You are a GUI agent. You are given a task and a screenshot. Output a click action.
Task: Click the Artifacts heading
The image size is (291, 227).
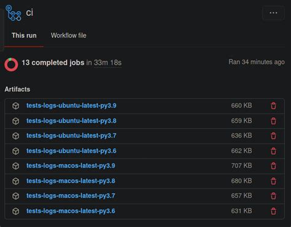(x=17, y=89)
